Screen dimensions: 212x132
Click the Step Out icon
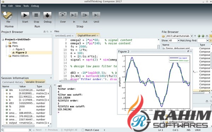pos(85,15)
